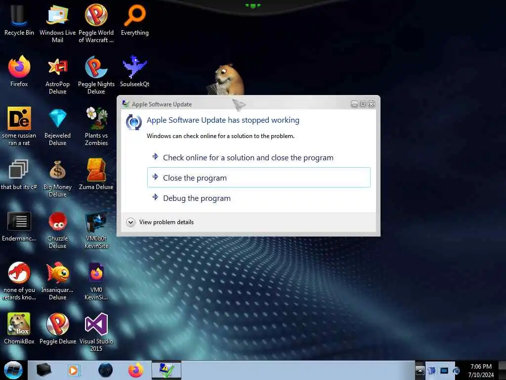Viewport: 506px width, 380px height.
Task: Select the Endermanc... desktop icon
Action: click(x=19, y=226)
